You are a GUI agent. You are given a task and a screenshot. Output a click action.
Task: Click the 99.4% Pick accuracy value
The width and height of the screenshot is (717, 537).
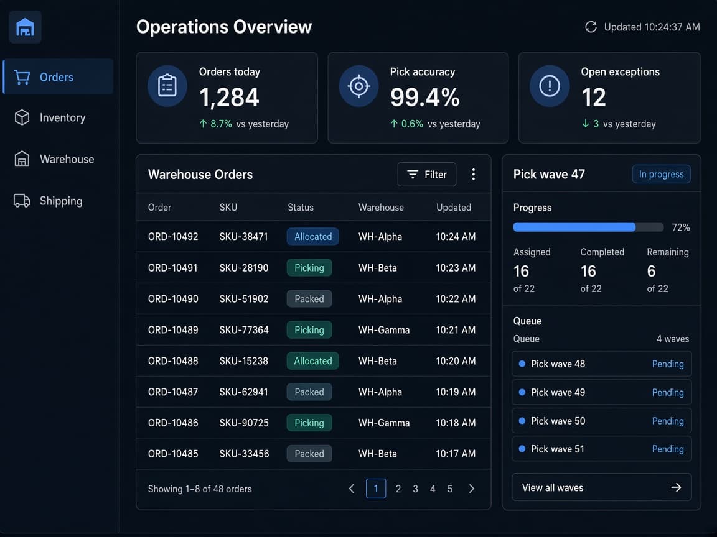425,97
